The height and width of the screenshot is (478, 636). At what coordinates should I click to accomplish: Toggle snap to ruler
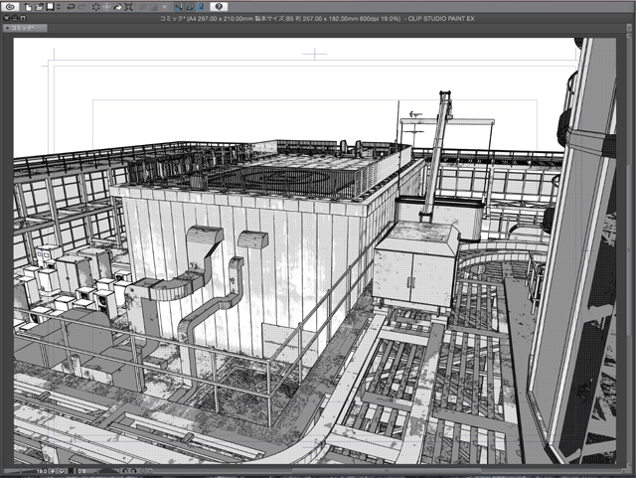[x=179, y=7]
